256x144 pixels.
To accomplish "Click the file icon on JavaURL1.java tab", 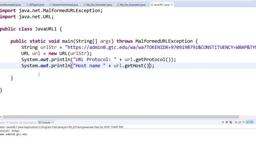I will (x=152, y=5).
